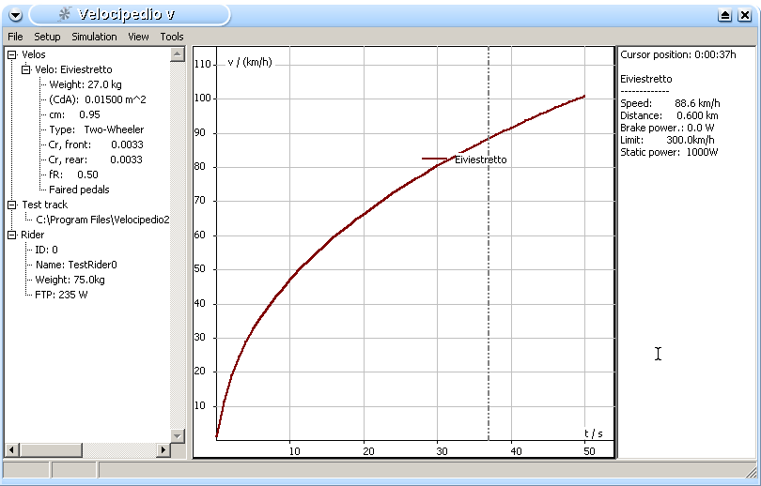The height and width of the screenshot is (486, 761).
Task: Collapse the Velo: Eiviestretto node
Action: tap(26, 69)
